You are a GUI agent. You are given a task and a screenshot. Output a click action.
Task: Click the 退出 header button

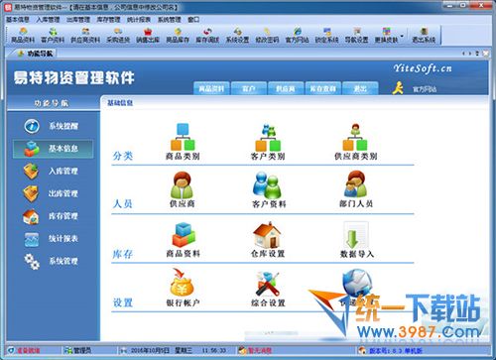(x=360, y=88)
